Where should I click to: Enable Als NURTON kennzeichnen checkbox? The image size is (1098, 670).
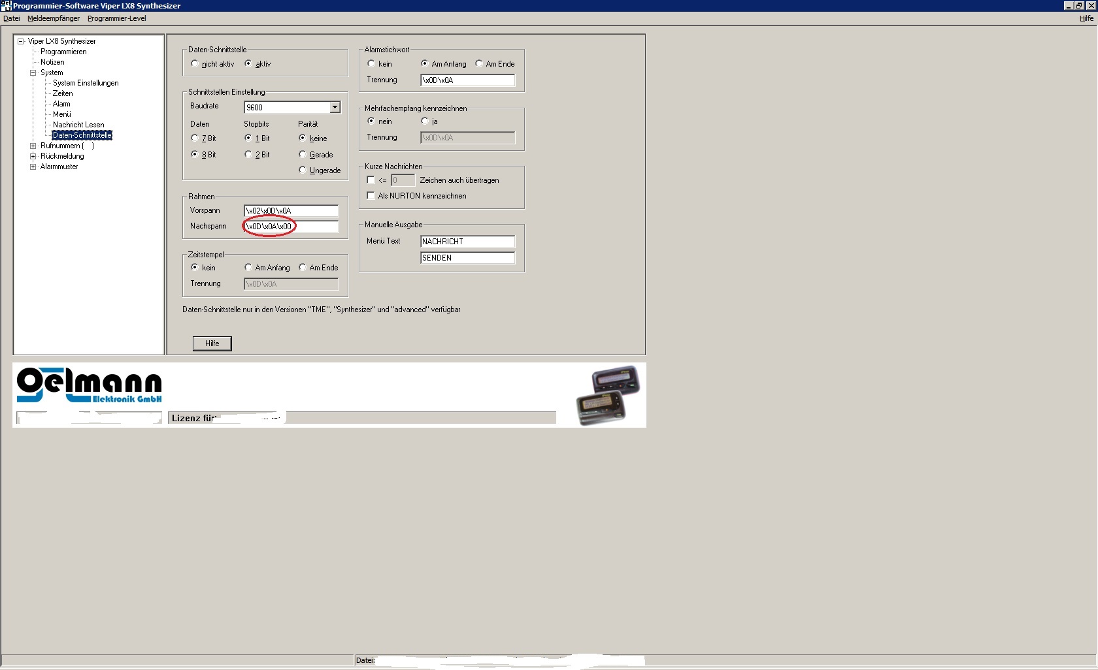[371, 196]
